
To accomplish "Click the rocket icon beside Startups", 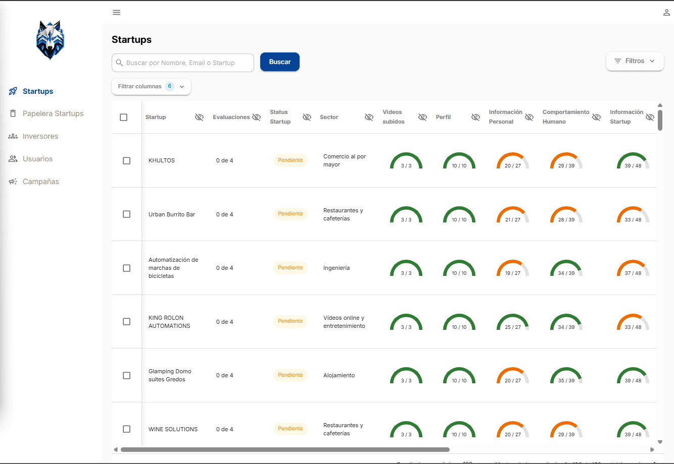I will tap(13, 91).
